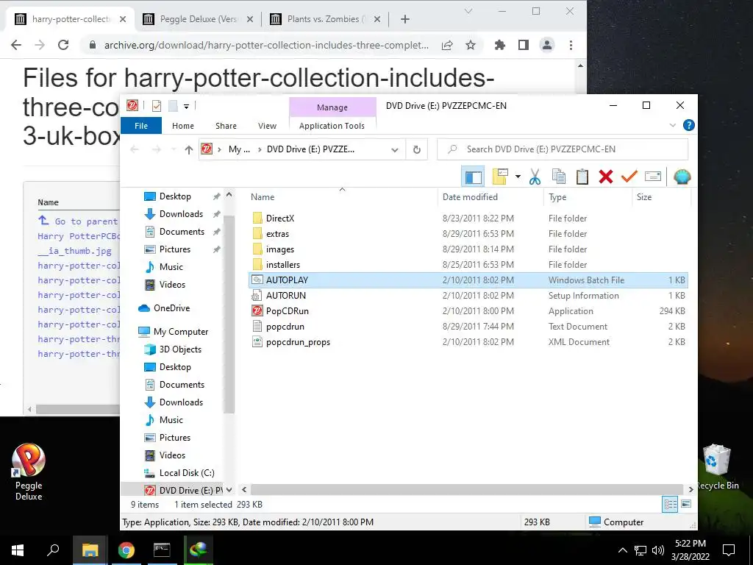Open the Explorer Help question mark icon
Image resolution: width=753 pixels, height=565 pixels.
tap(688, 125)
